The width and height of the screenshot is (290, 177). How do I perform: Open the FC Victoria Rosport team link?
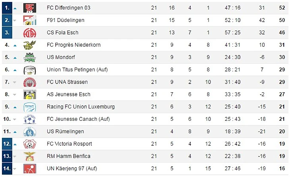pyautogui.click(x=70, y=144)
